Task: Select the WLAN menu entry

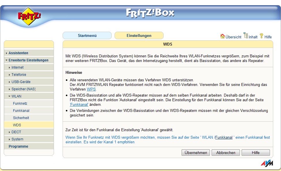Action: (x=16, y=96)
